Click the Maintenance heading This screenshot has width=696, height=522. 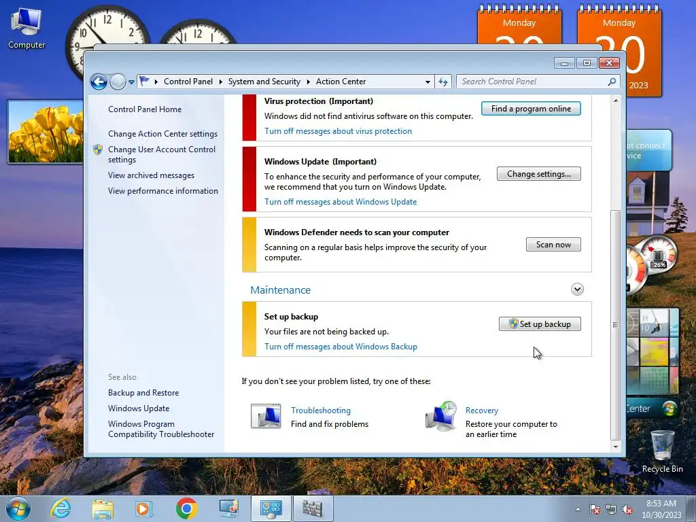click(281, 290)
